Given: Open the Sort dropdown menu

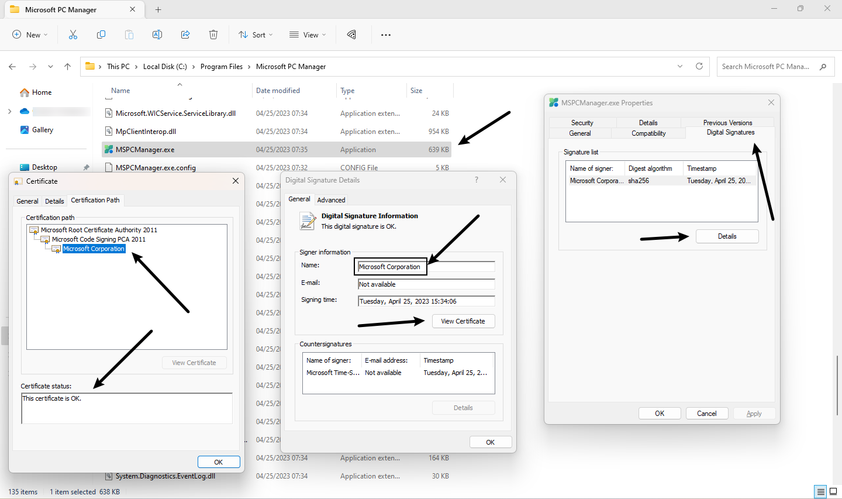Looking at the screenshot, I should coord(256,35).
